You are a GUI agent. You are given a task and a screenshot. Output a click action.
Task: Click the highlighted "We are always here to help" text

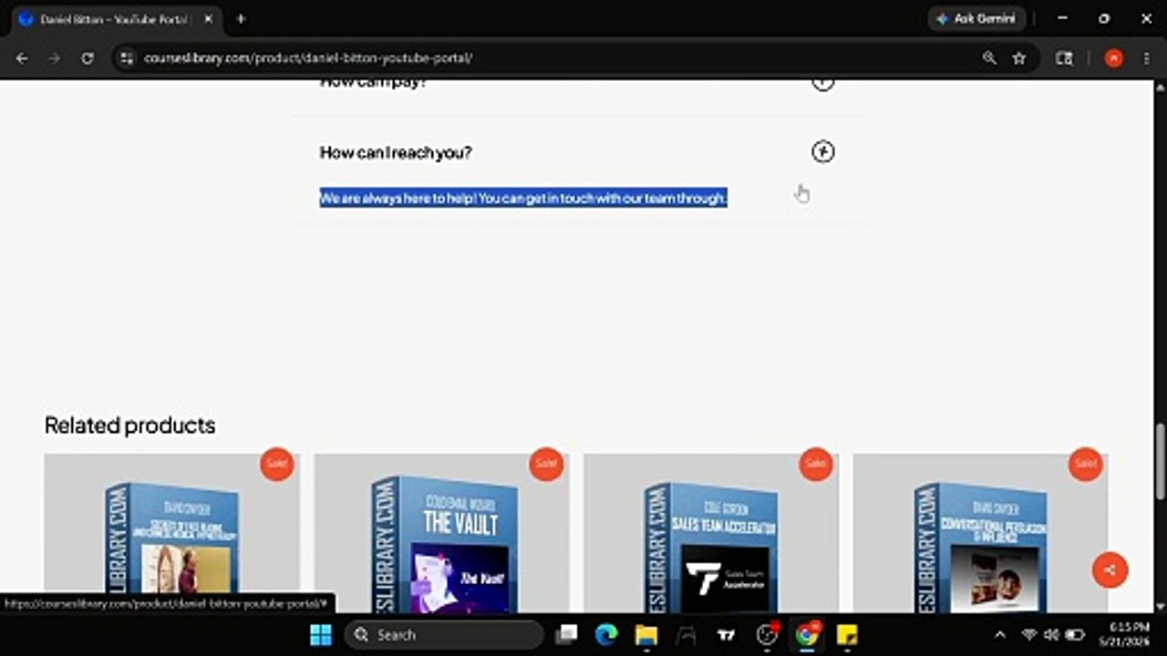click(x=522, y=198)
